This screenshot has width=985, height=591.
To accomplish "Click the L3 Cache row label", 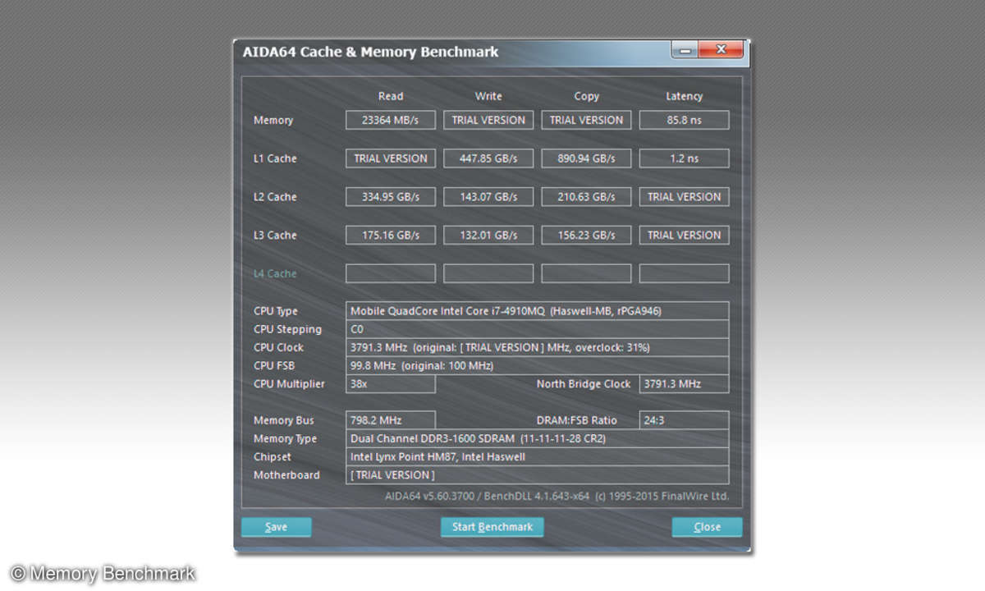I will (x=275, y=235).
